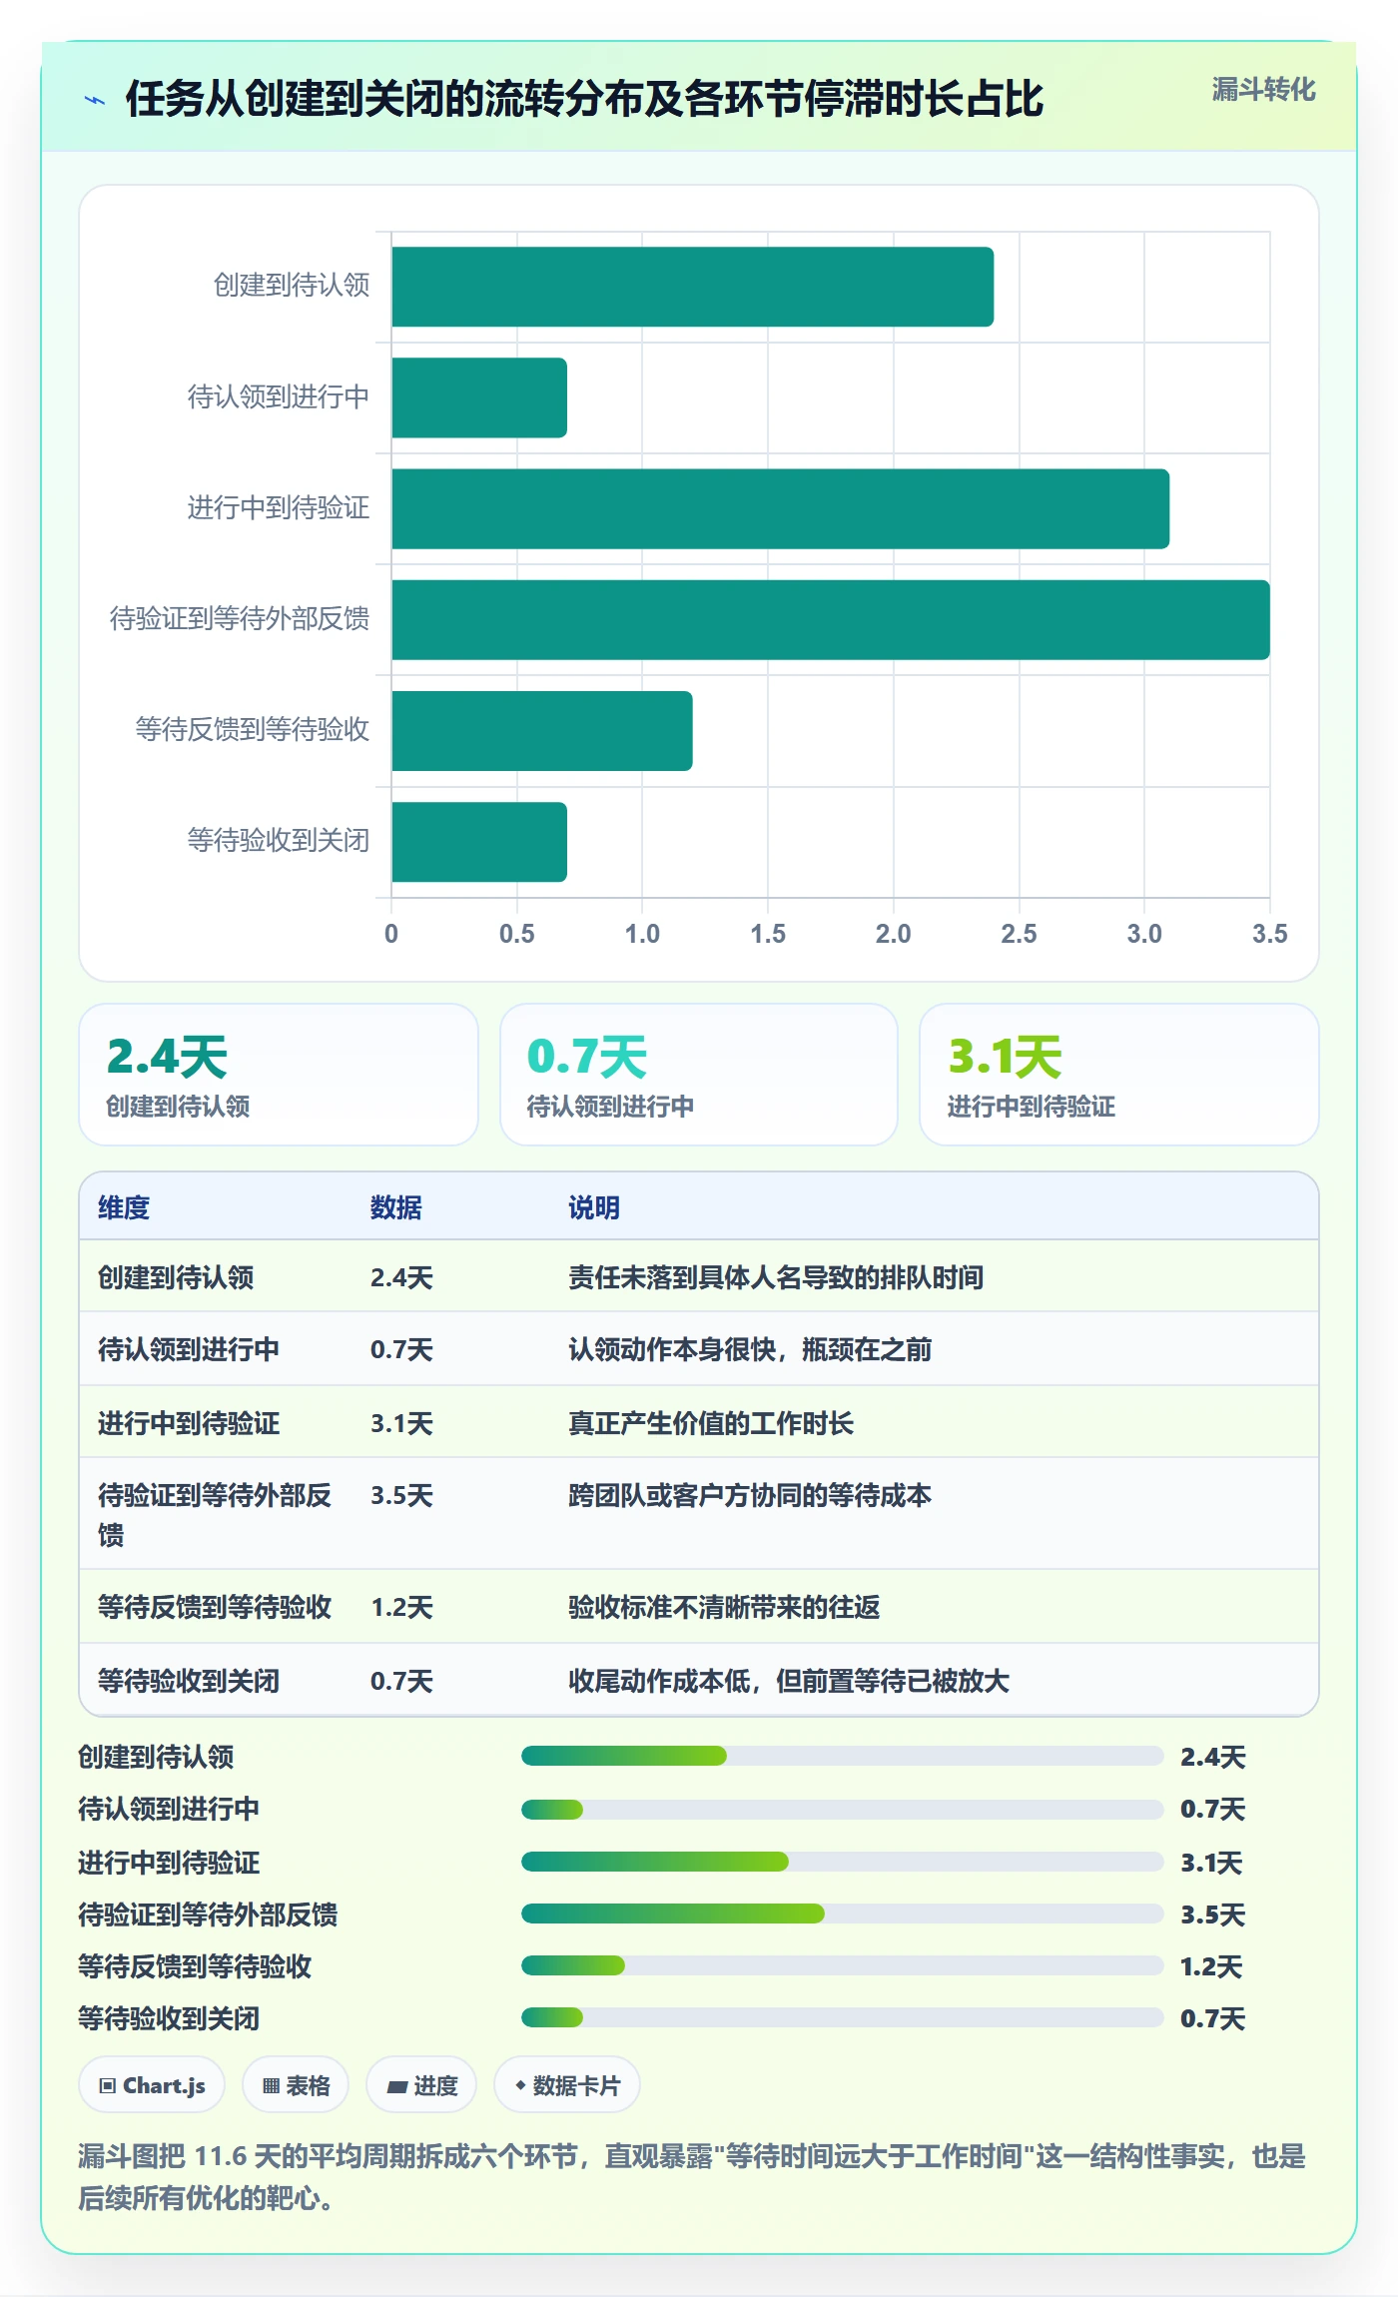1398x2297 pixels.
Task: Click the 进行中到待验证 chart bar
Action: tap(780, 508)
